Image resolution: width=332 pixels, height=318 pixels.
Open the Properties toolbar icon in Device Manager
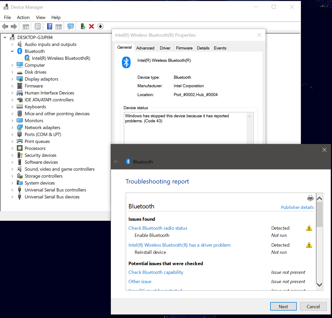(38, 26)
